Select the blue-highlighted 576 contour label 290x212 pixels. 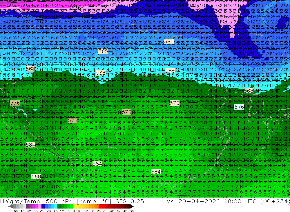pos(239,107)
